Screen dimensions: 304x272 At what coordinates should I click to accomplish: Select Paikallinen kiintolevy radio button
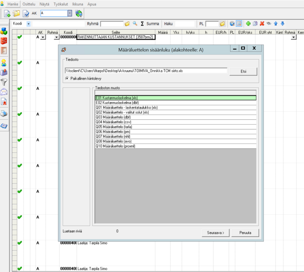67,79
